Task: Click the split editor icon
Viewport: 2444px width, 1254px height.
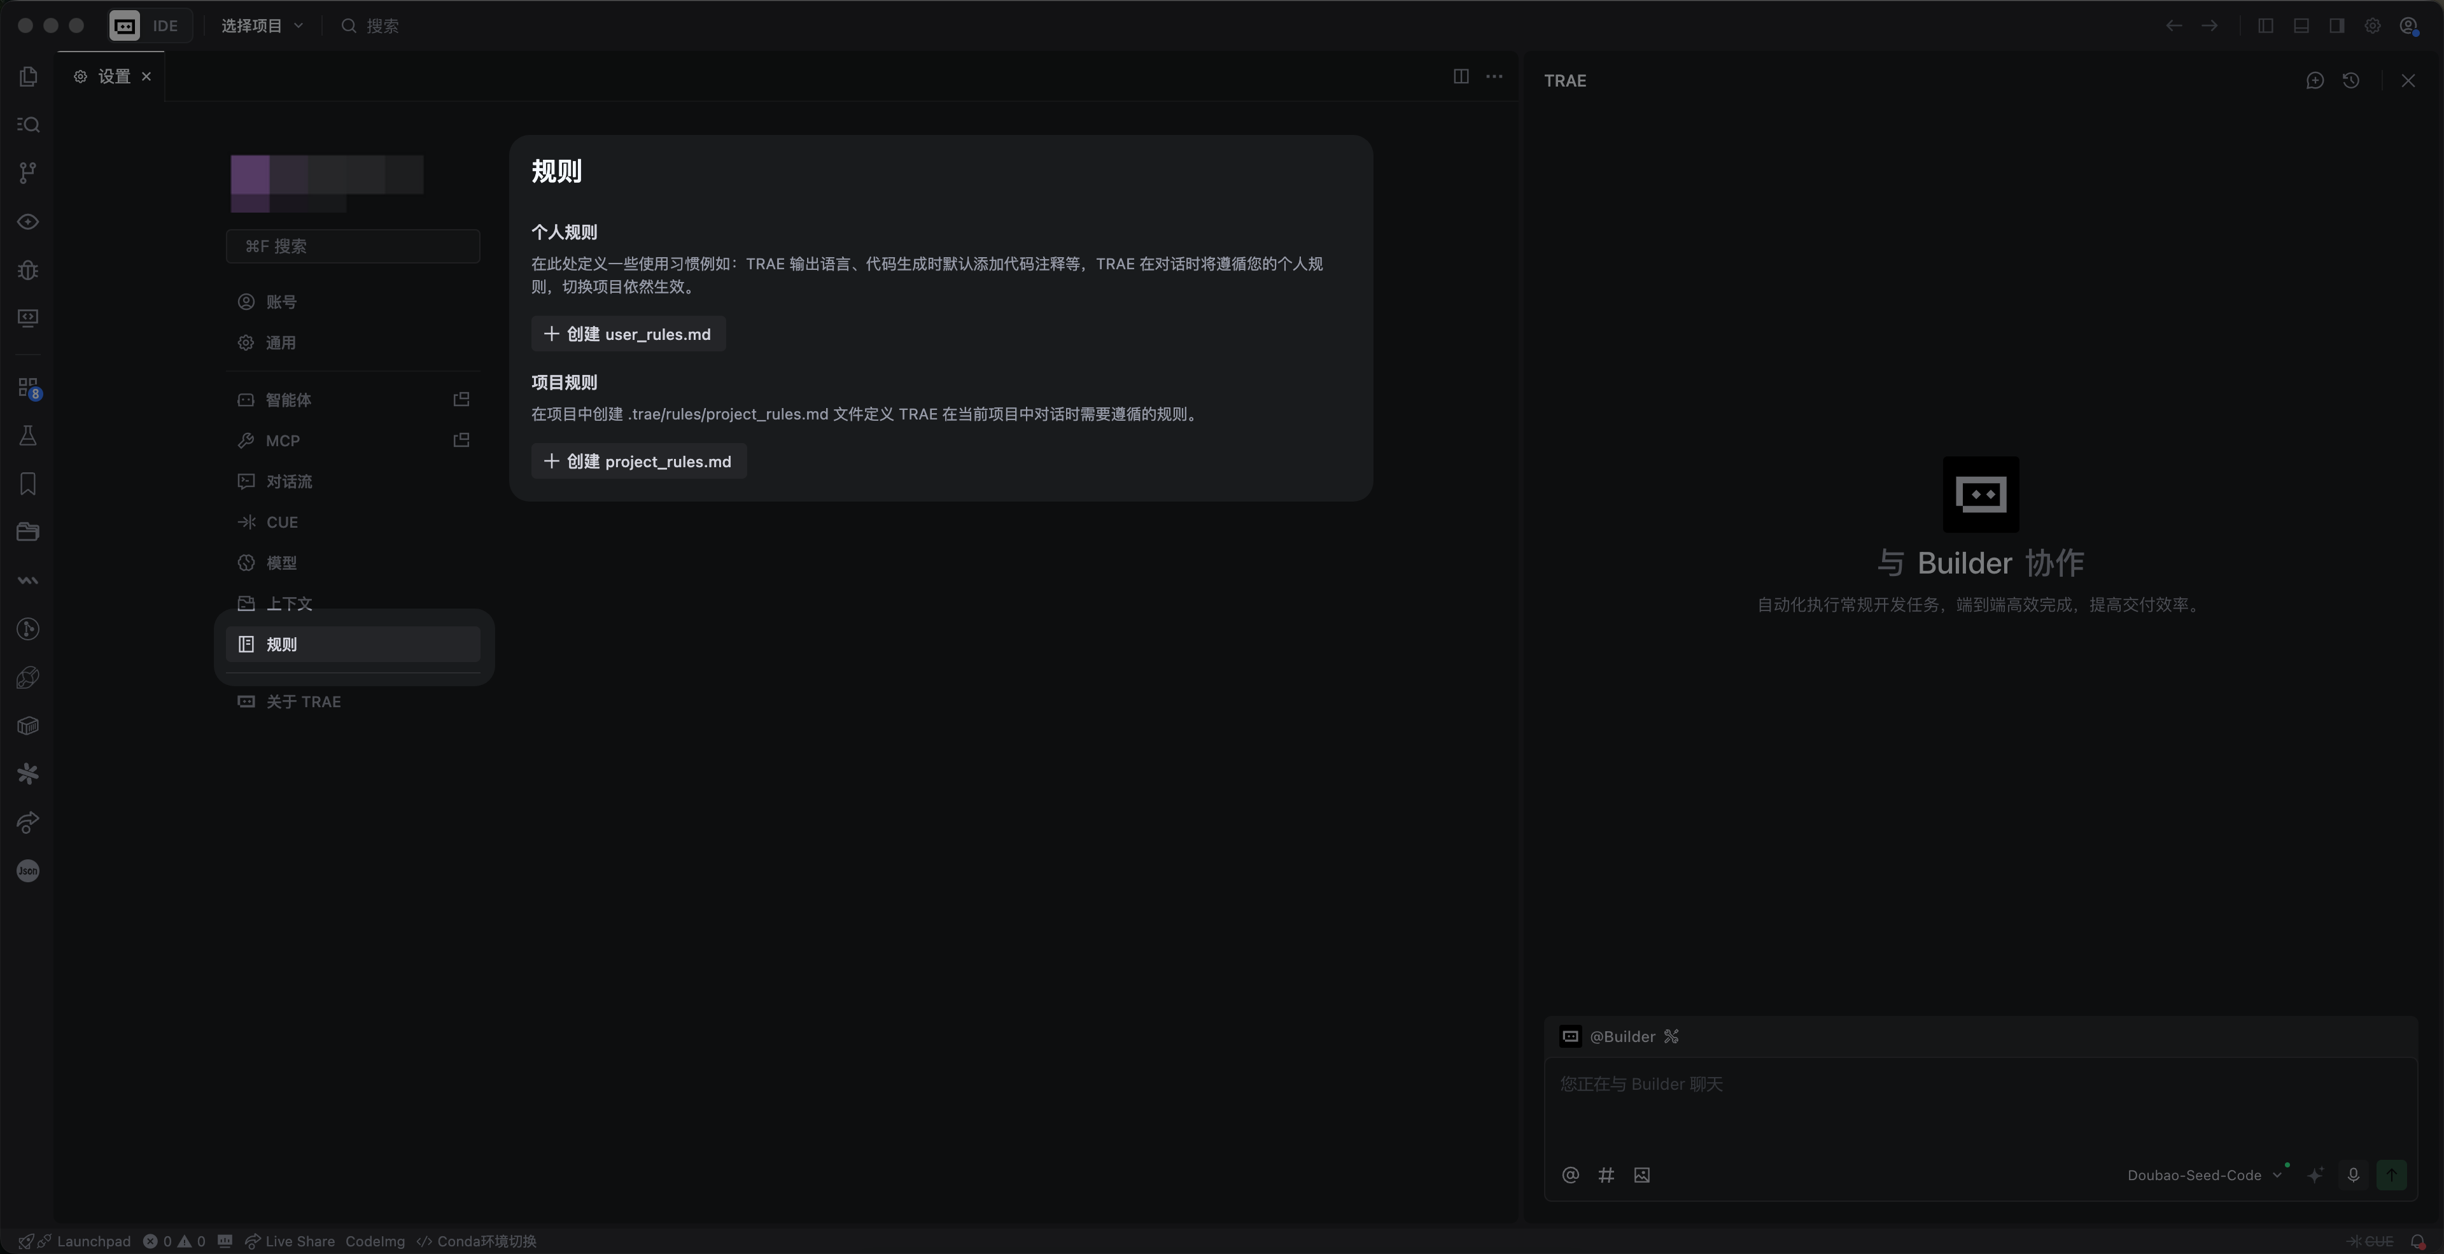Action: pos(1461,76)
